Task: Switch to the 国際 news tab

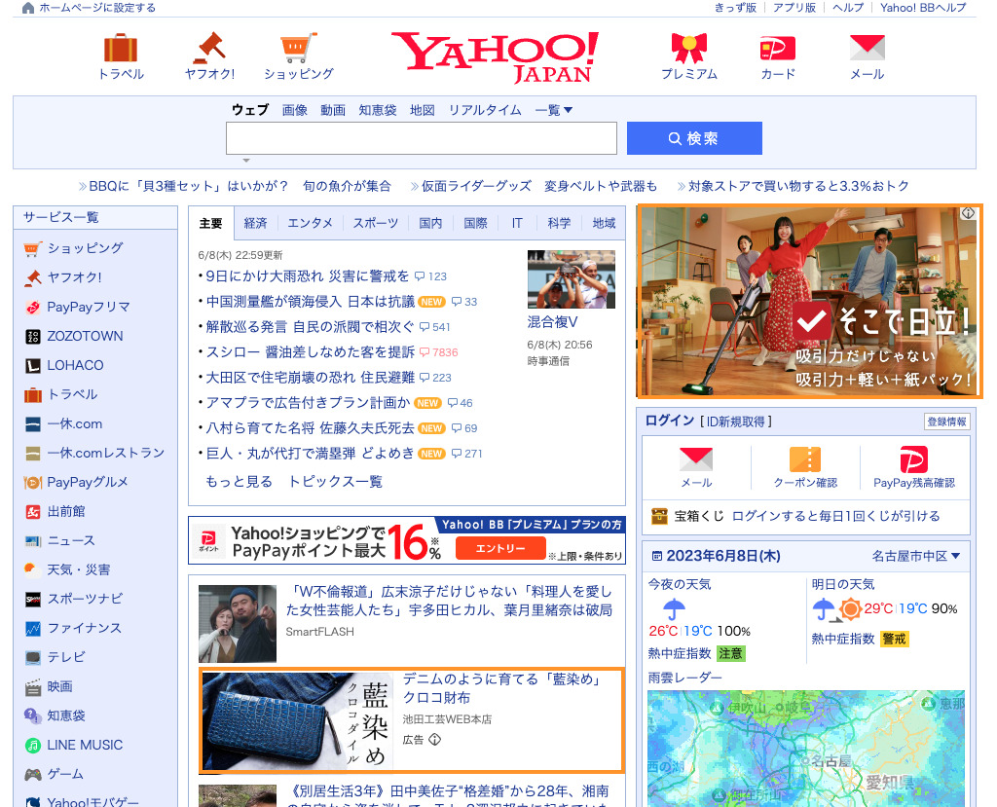Action: coord(475,223)
